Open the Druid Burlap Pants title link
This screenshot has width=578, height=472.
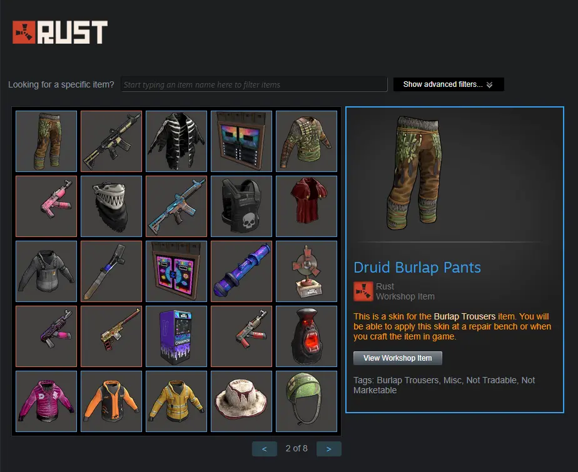coord(417,268)
